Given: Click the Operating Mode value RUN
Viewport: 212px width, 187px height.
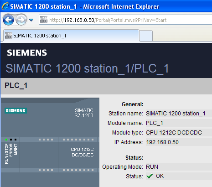Looking at the screenshot, I should click(152, 167).
